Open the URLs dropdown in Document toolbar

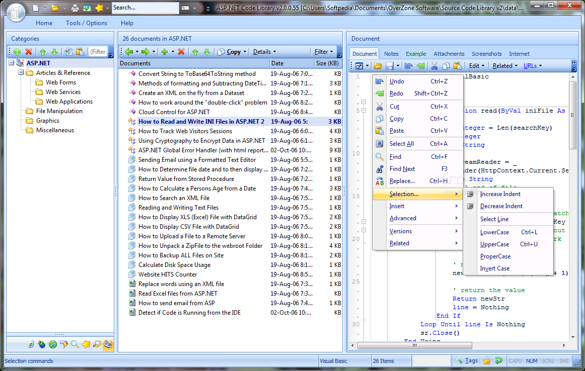[533, 66]
